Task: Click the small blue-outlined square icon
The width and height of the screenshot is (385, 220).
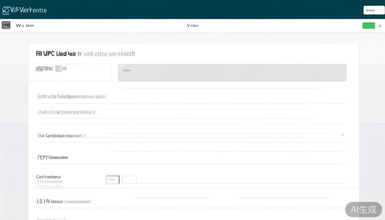Action: pyautogui.click(x=58, y=68)
